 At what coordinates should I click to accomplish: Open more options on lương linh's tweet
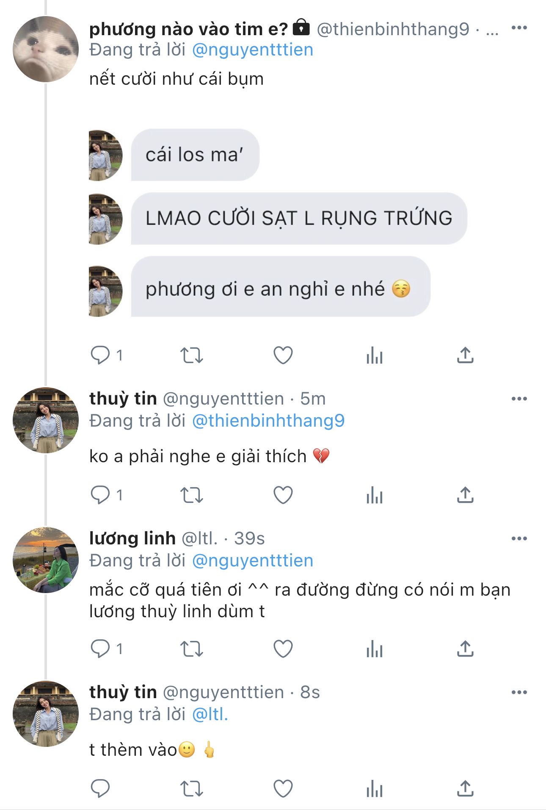click(x=519, y=538)
